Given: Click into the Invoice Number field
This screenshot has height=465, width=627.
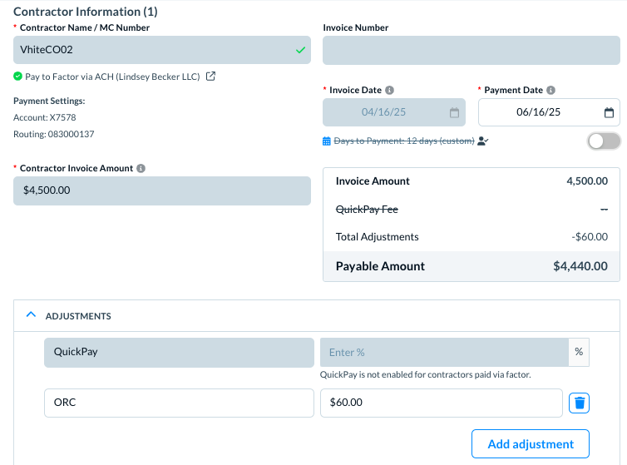Looking at the screenshot, I should (471, 50).
